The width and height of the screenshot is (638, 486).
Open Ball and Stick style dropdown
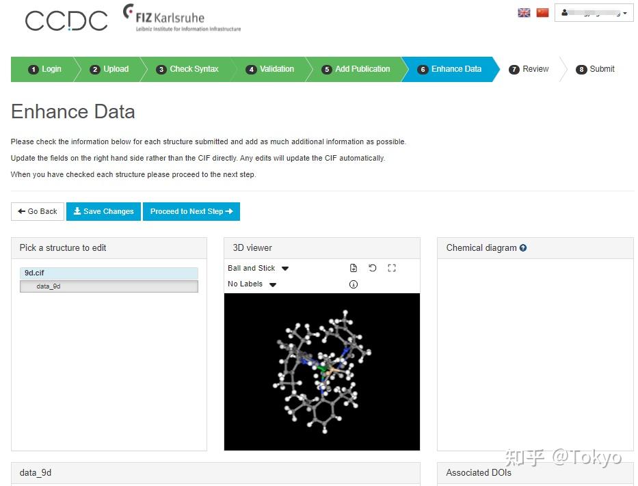point(258,269)
